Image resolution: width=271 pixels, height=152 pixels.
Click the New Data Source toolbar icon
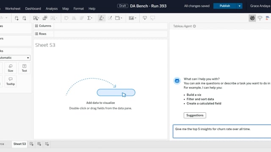17,18
